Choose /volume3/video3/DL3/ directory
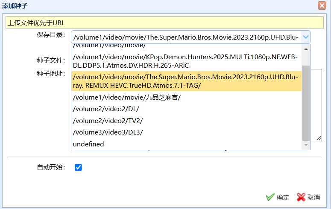Viewport: 331px width, 209px height. [x=186, y=132]
